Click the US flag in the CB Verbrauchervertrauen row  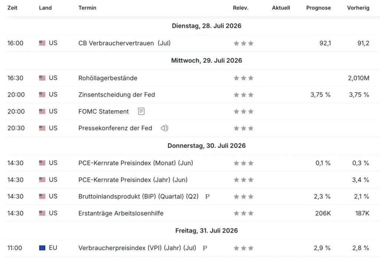click(42, 43)
